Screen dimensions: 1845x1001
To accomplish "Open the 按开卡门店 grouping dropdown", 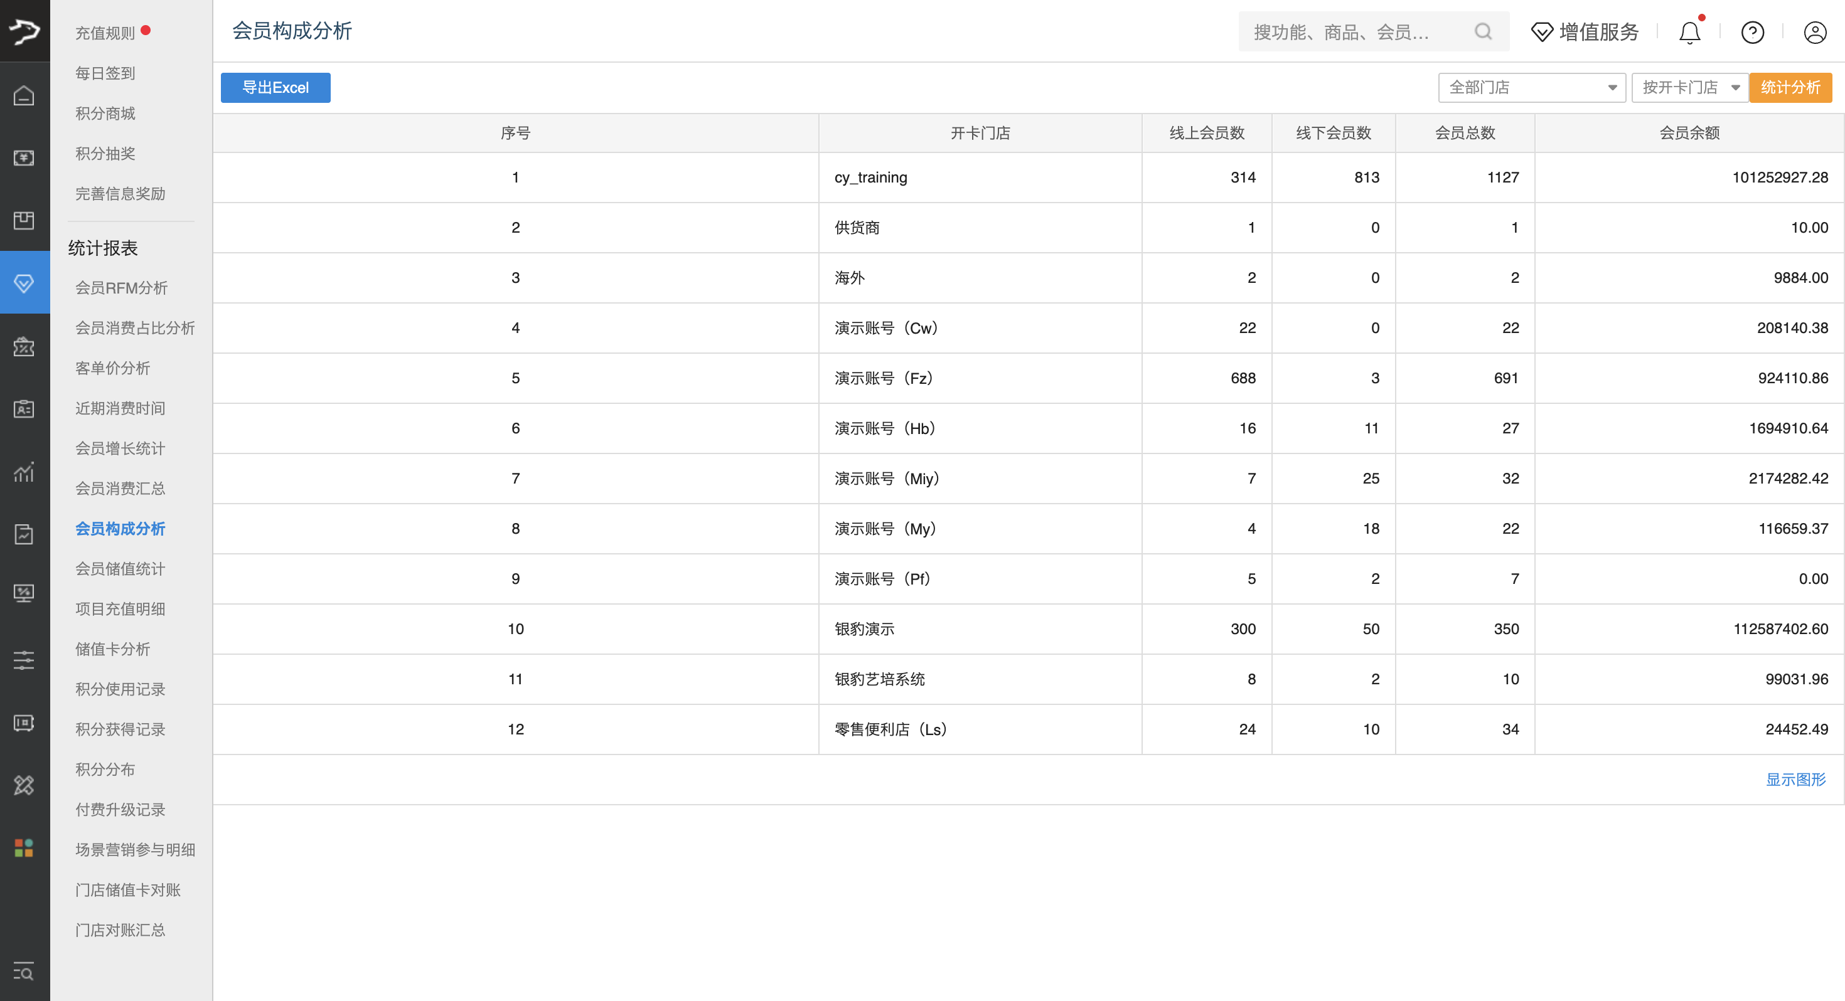I will coord(1689,87).
